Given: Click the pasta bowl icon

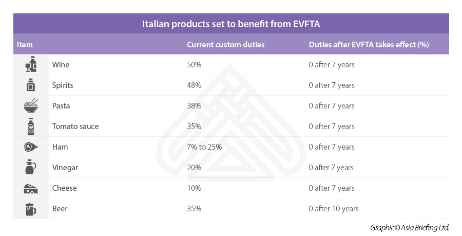Looking at the screenshot, I should pyautogui.click(x=31, y=106).
